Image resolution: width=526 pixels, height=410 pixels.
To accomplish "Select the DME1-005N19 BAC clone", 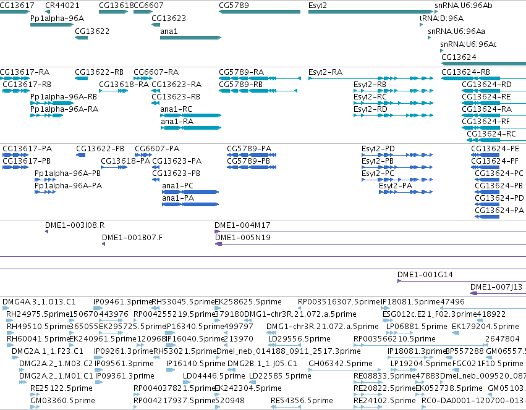I will point(370,244).
